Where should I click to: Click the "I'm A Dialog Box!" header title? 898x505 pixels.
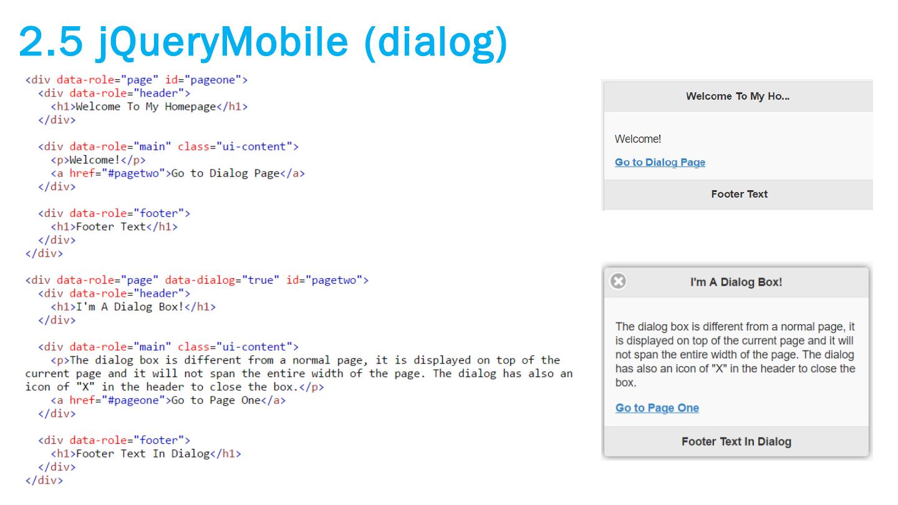click(736, 282)
